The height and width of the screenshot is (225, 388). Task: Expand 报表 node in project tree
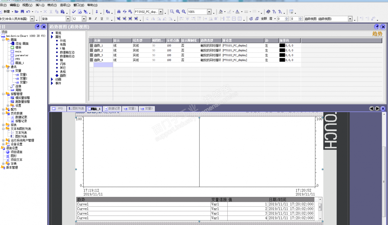pyautogui.click(x=3, y=125)
